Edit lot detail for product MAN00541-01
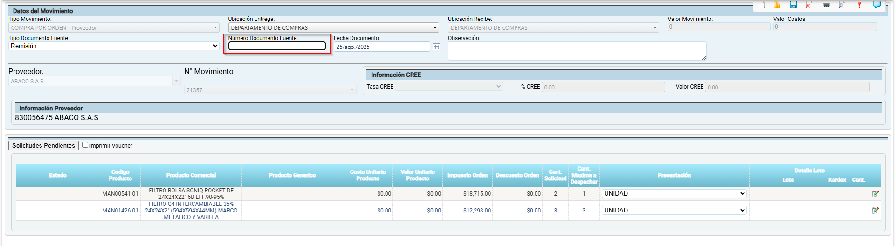Viewport: 895px width, 246px height. click(x=875, y=194)
